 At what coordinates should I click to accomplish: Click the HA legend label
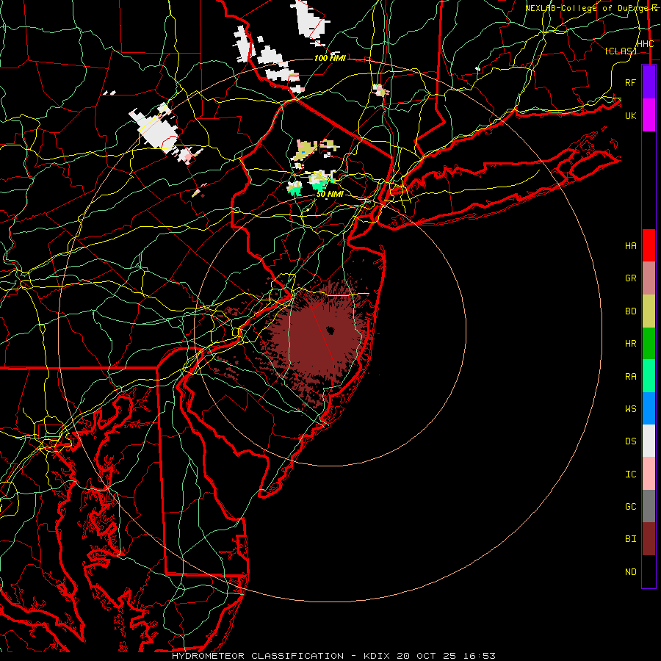[630, 246]
